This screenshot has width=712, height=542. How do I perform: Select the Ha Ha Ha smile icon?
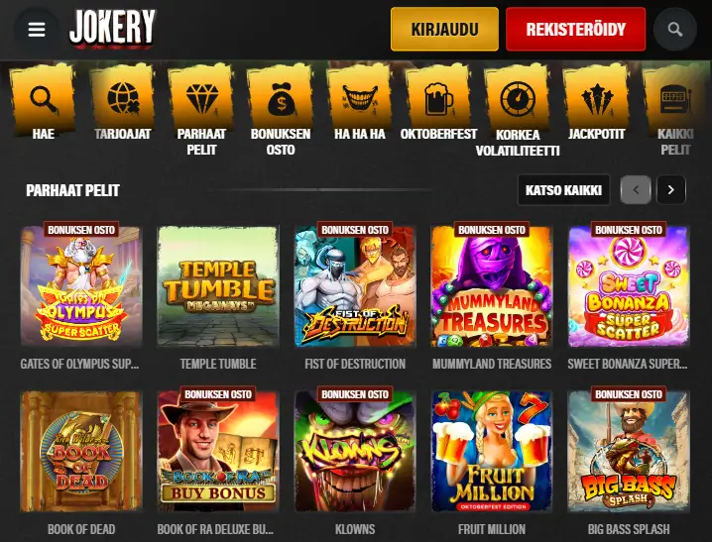click(x=360, y=99)
